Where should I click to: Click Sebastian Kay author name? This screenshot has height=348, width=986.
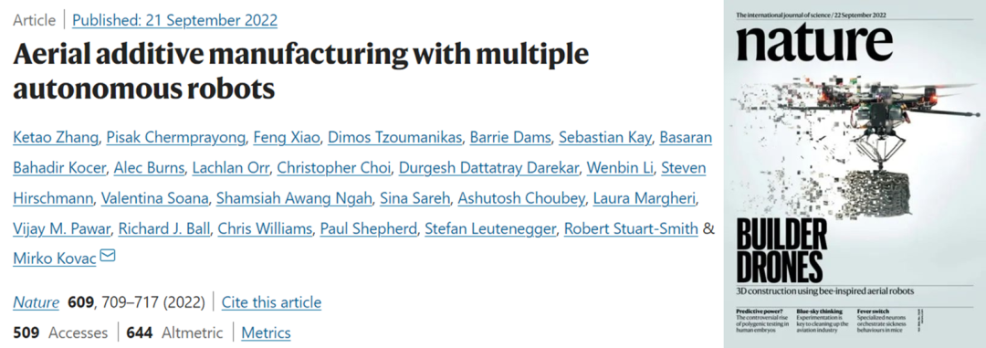(605, 138)
